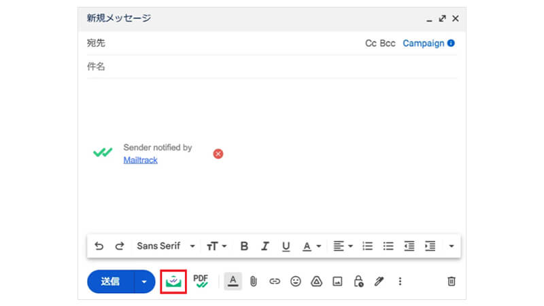Open the text alignment dropdown

coord(343,246)
